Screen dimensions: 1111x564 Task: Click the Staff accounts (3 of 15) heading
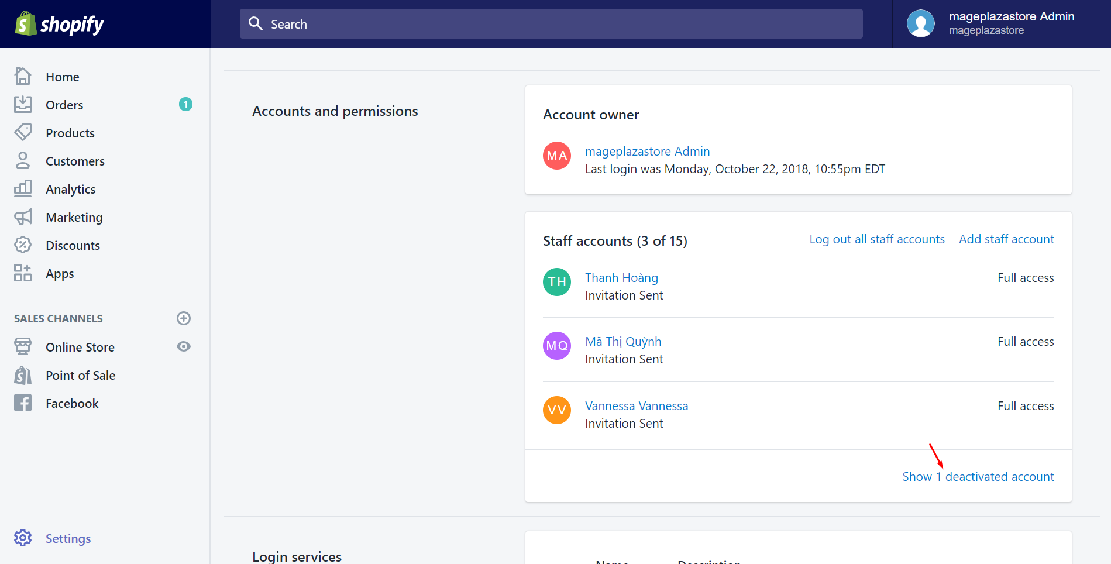(615, 241)
